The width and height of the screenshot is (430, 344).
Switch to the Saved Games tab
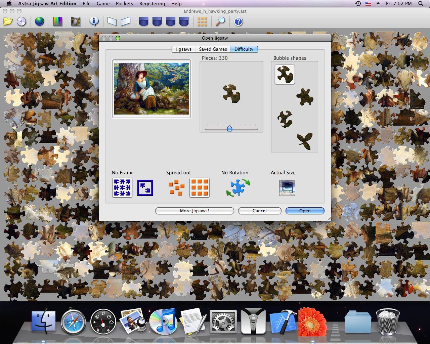(213, 49)
